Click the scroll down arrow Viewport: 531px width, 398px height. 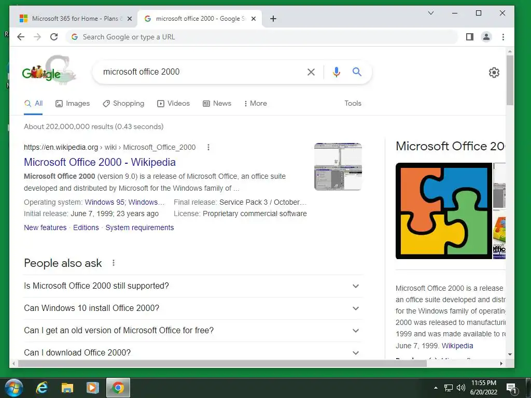[510, 354]
